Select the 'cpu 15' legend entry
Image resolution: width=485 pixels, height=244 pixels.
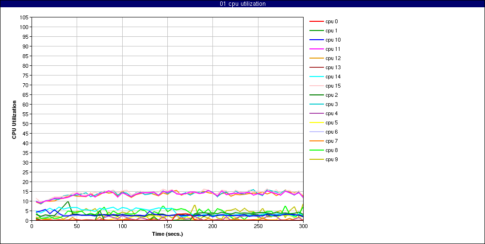point(325,86)
